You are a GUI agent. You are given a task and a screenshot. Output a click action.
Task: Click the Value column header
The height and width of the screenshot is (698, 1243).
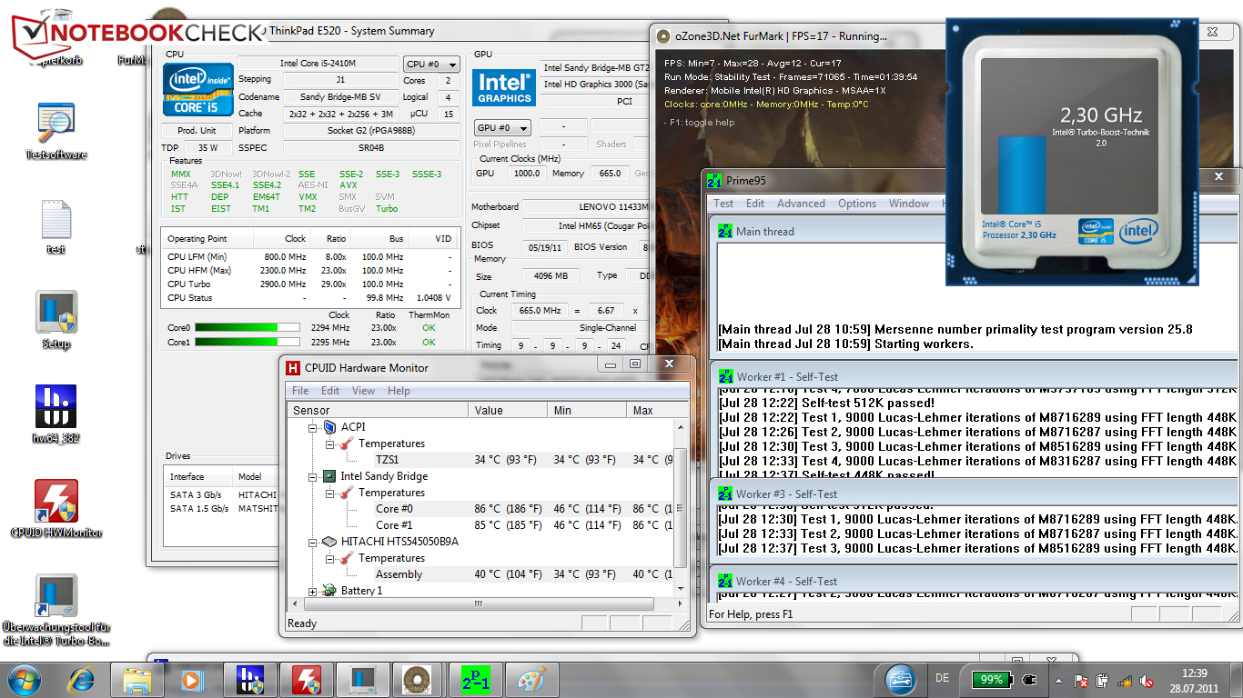(510, 411)
